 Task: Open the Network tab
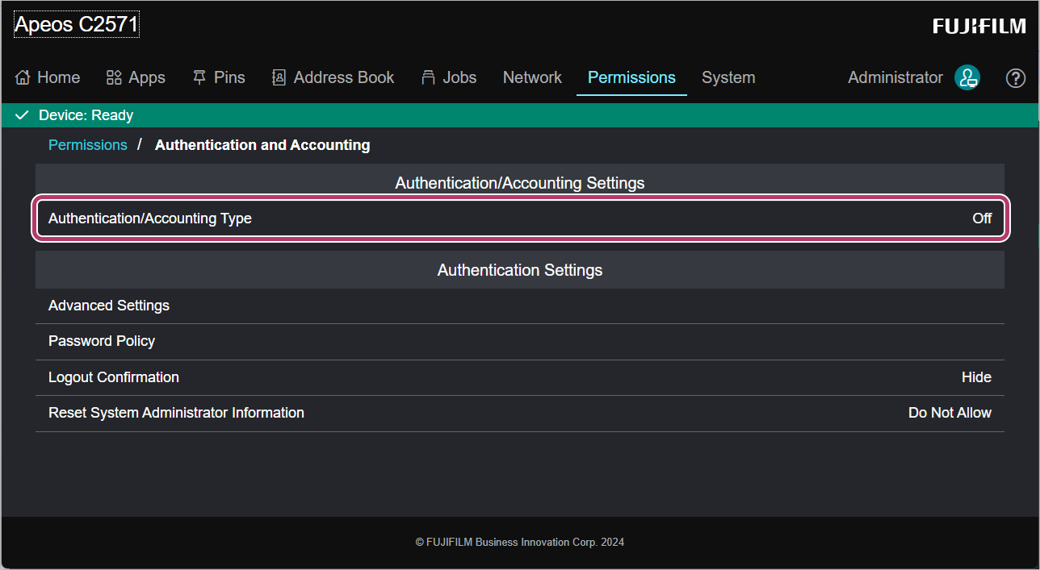coord(532,78)
